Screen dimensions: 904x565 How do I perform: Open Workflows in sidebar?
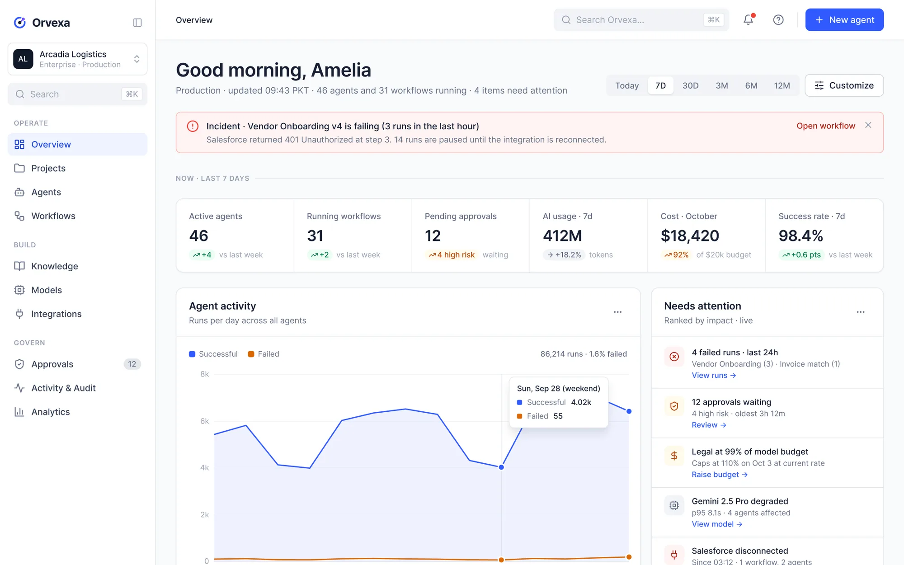pos(77,216)
